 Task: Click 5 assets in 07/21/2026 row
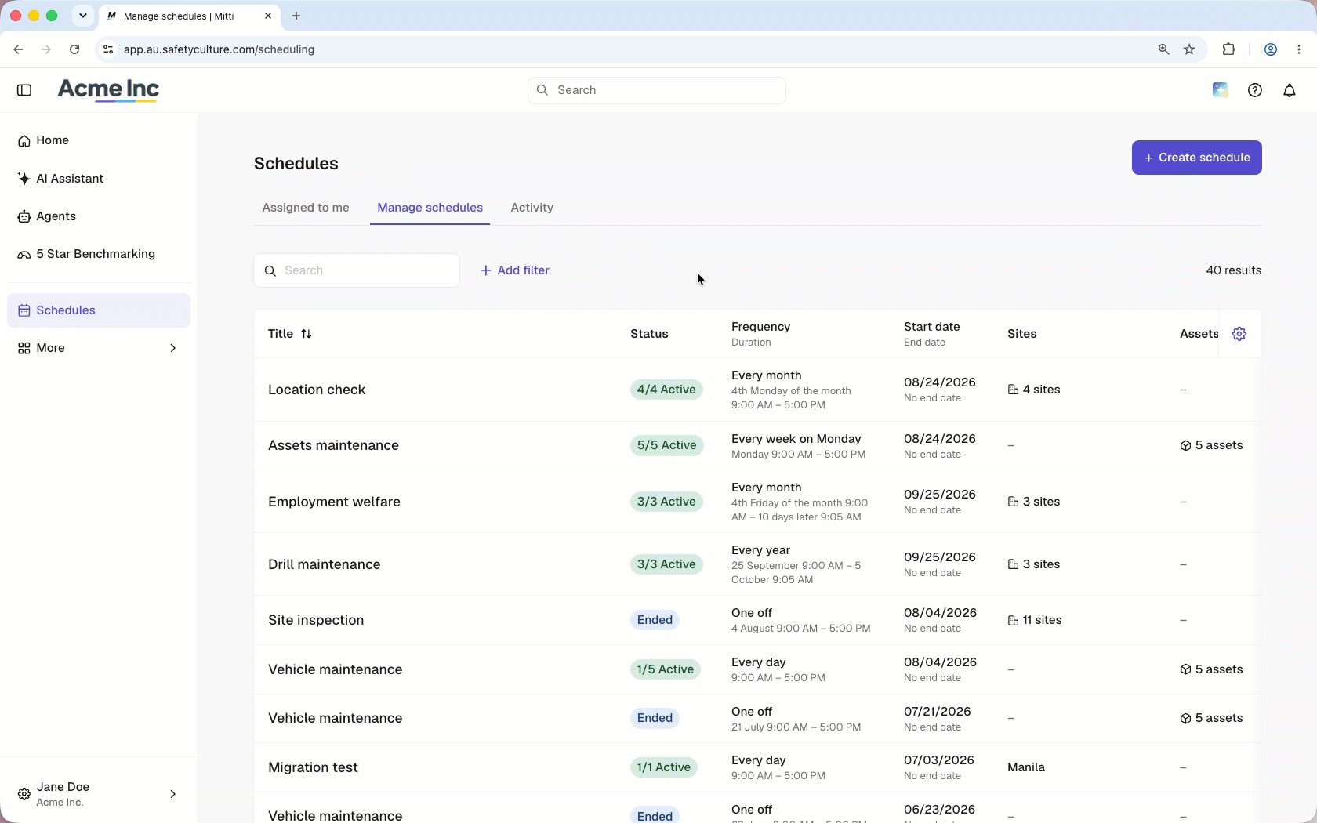[x=1211, y=718]
